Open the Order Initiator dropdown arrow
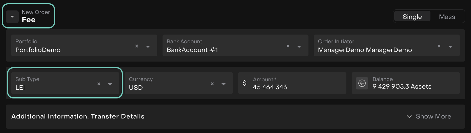Viewport: 471px width, 133px height. pyautogui.click(x=450, y=46)
